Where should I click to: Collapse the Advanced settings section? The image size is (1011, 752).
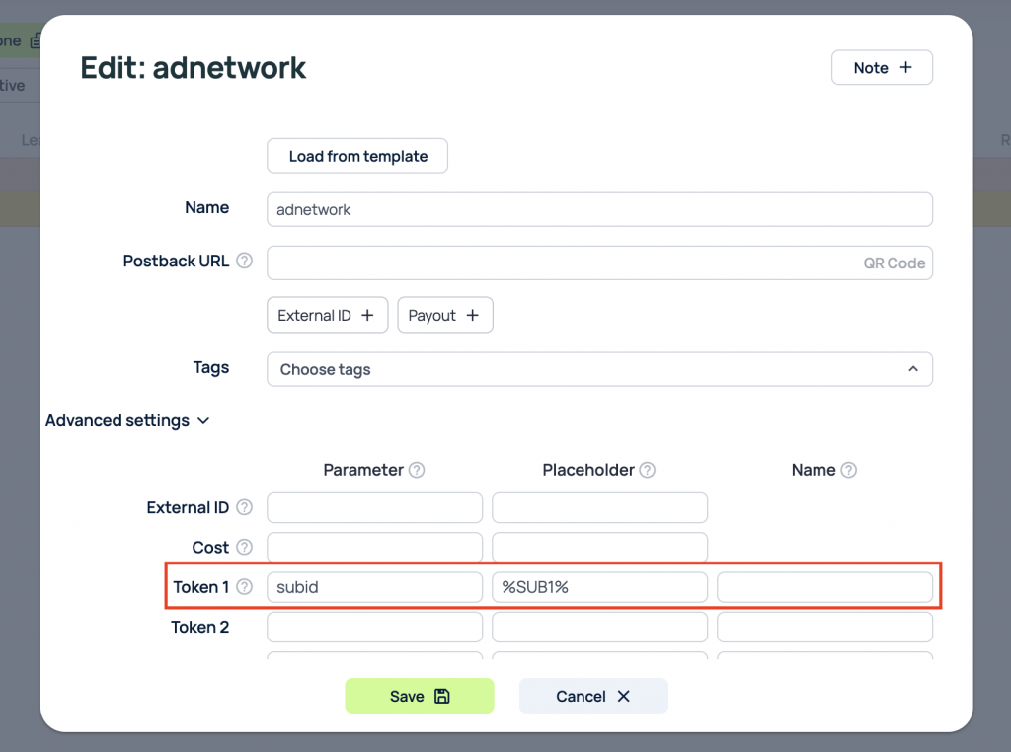[127, 420]
